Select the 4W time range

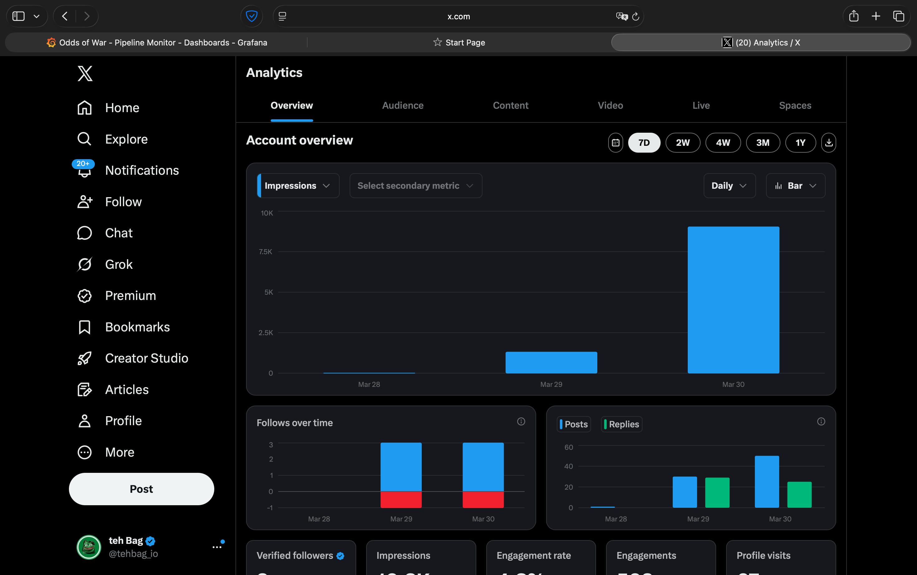[723, 143]
